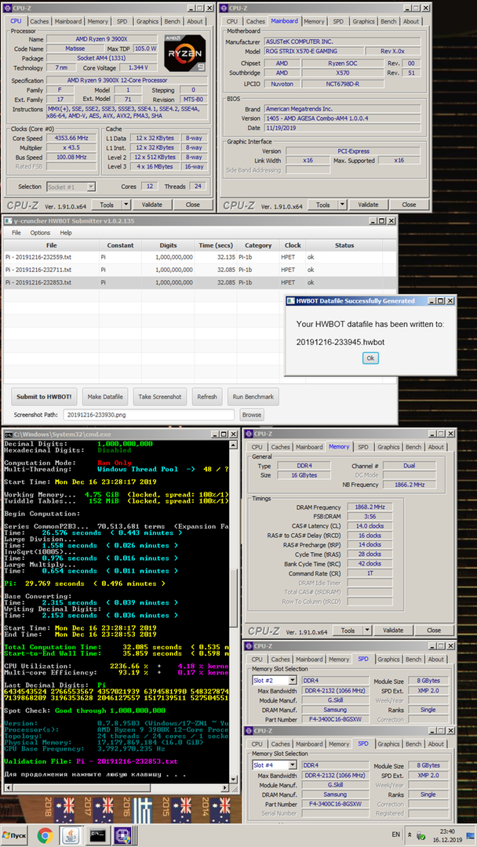Open Google Chrome from the taskbar

pos(46,835)
